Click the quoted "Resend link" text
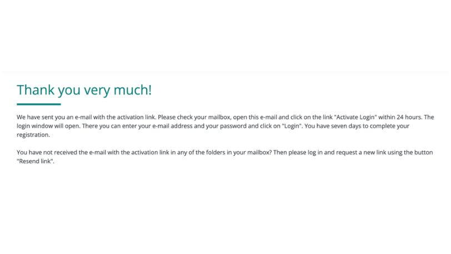The height and width of the screenshot is (254, 451). [x=36, y=161]
